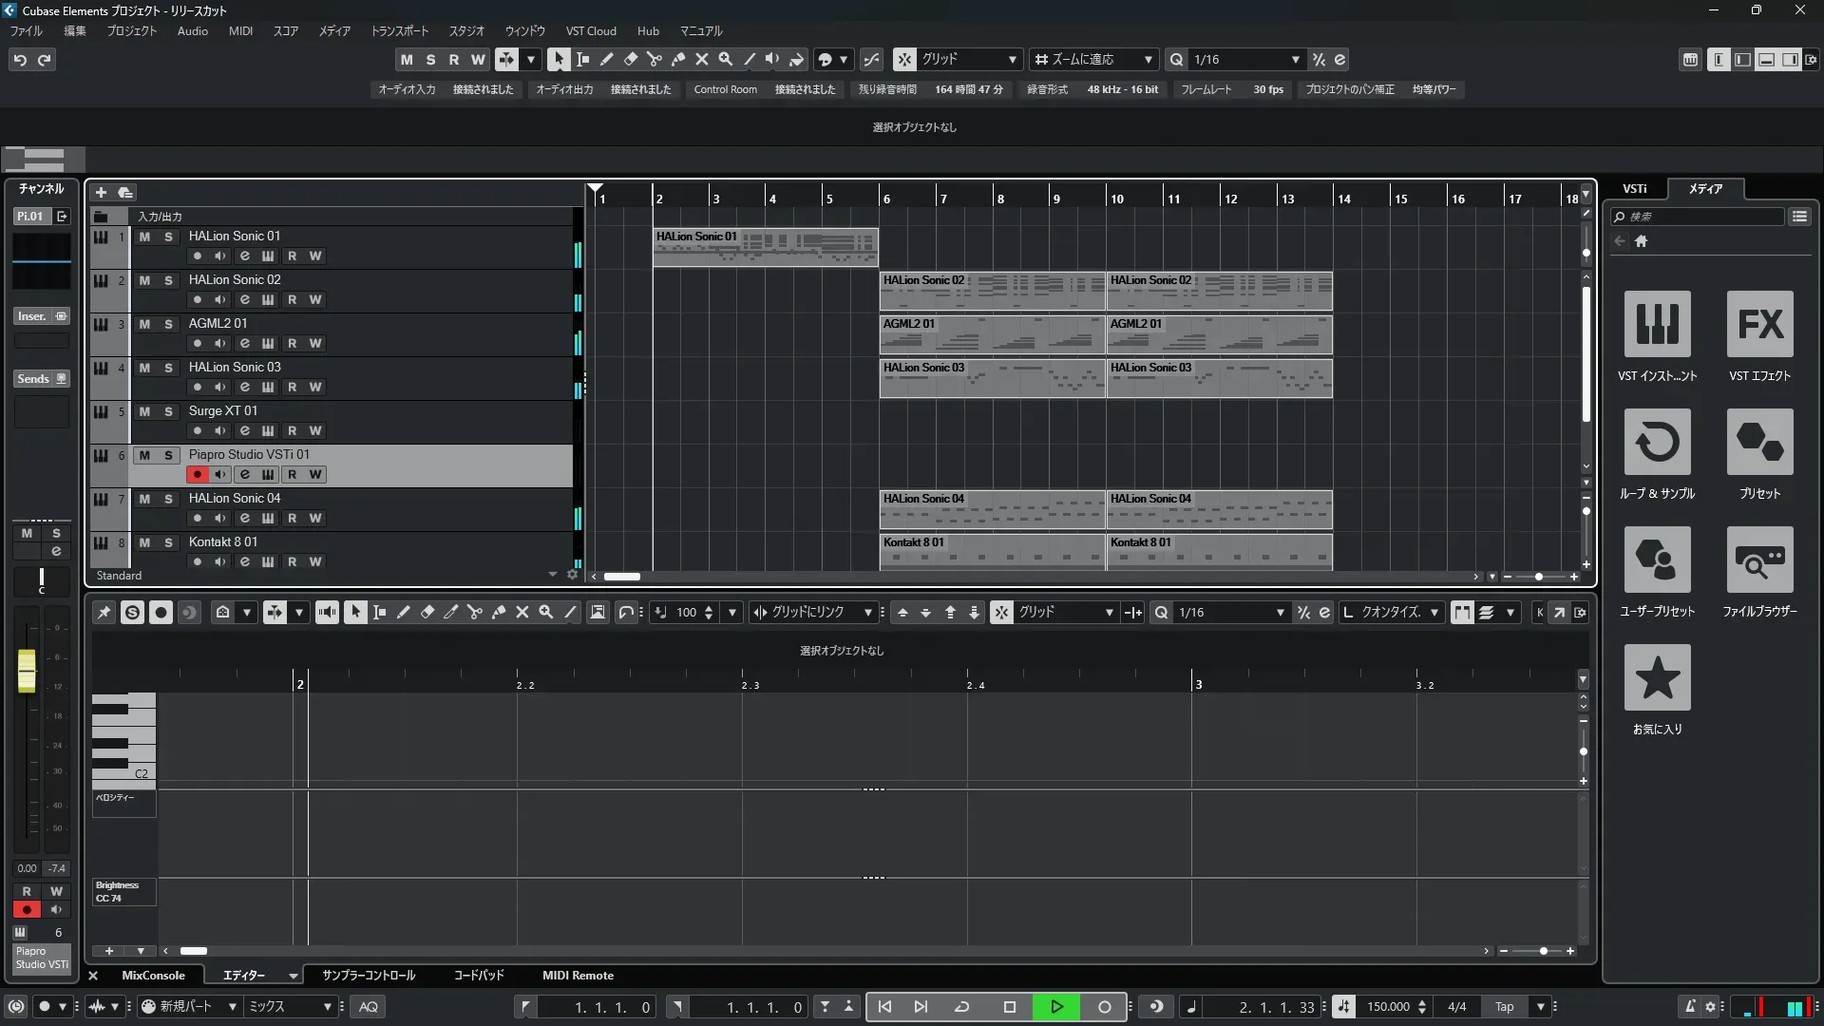Select the Eraser tool in main toolbar
The height and width of the screenshot is (1026, 1824).
click(x=631, y=59)
